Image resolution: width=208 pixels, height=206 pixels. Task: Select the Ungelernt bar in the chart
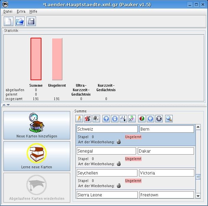(x=57, y=59)
